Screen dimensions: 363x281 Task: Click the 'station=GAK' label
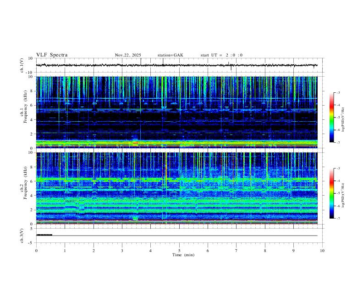(170, 55)
